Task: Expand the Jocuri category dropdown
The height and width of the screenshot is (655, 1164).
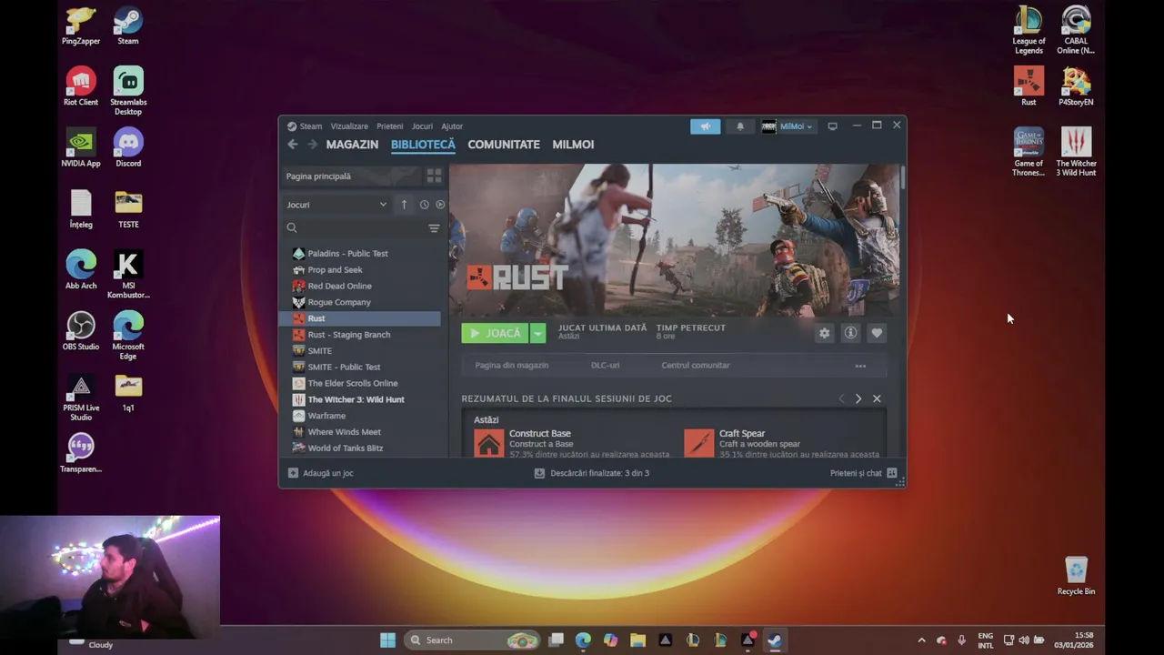Action: coord(336,205)
